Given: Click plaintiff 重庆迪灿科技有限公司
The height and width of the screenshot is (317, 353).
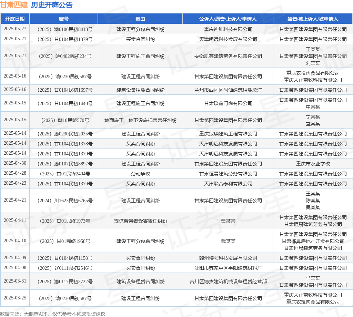Looking at the screenshot, I should click(x=228, y=29).
